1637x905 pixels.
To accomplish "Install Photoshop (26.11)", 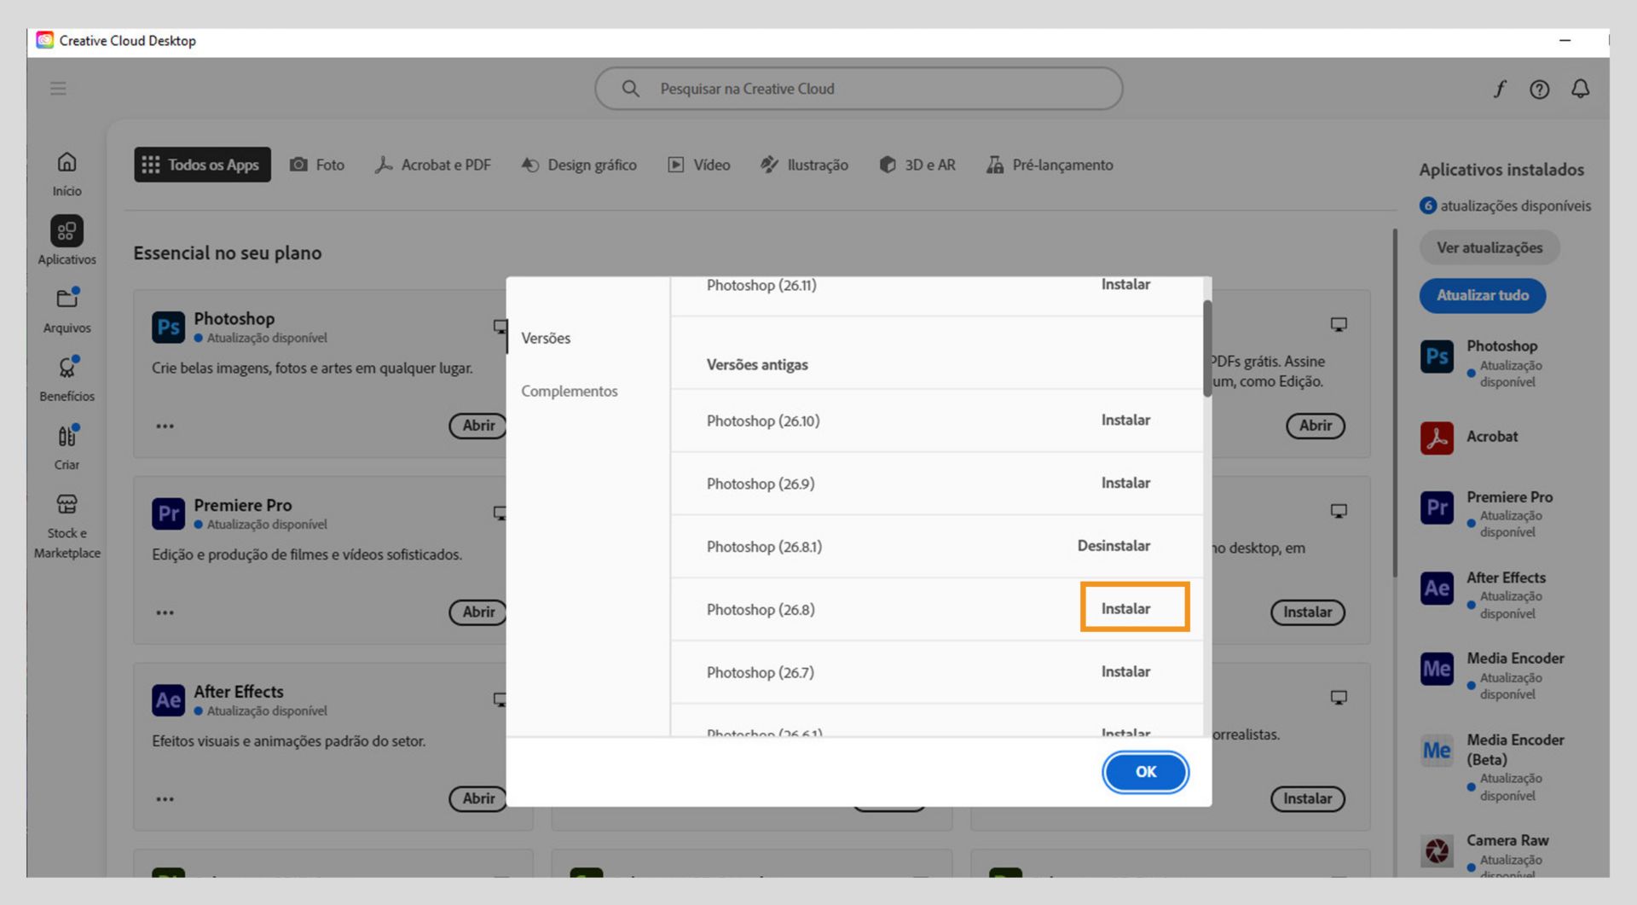I will pos(1125,285).
